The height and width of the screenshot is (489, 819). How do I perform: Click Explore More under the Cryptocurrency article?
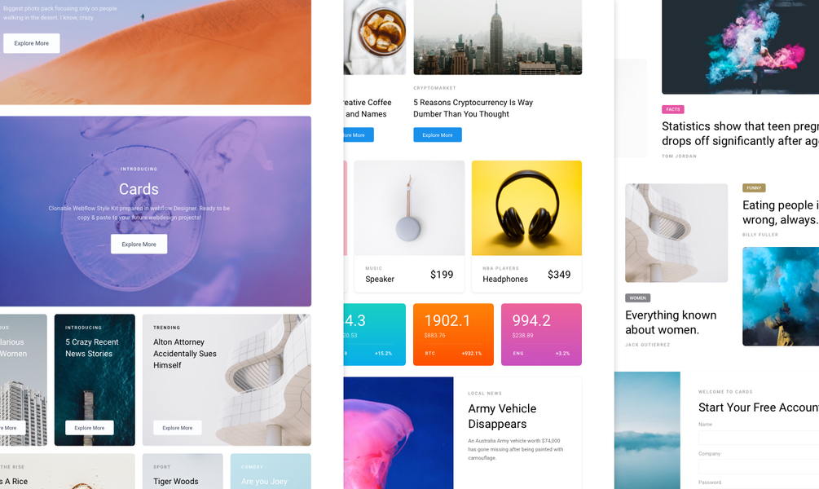(x=438, y=134)
